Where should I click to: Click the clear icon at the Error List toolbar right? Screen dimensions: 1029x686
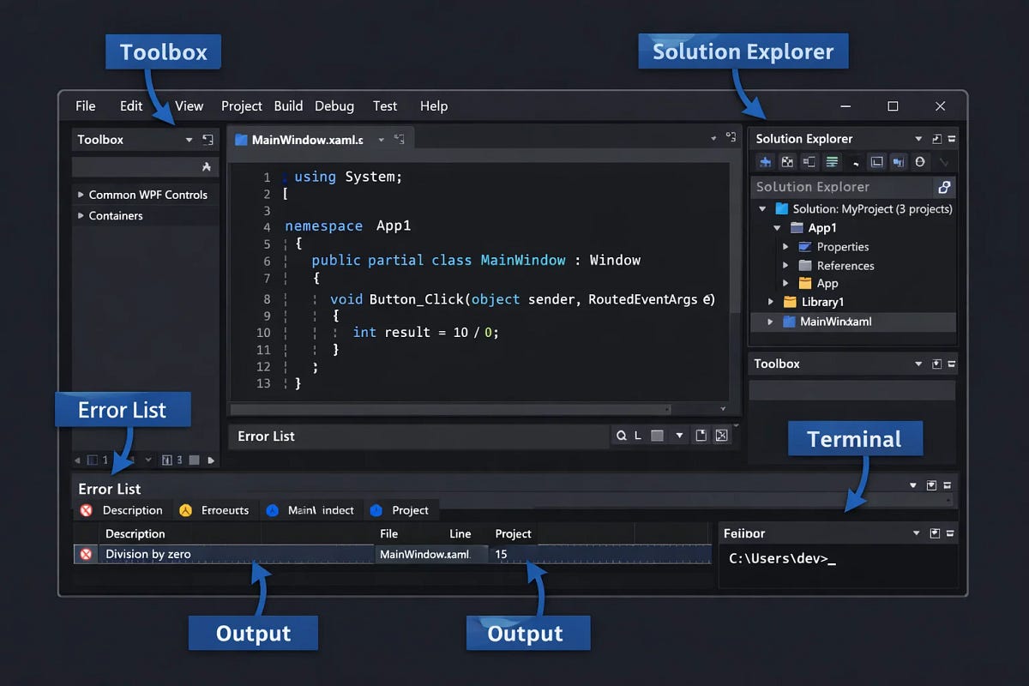click(x=722, y=436)
